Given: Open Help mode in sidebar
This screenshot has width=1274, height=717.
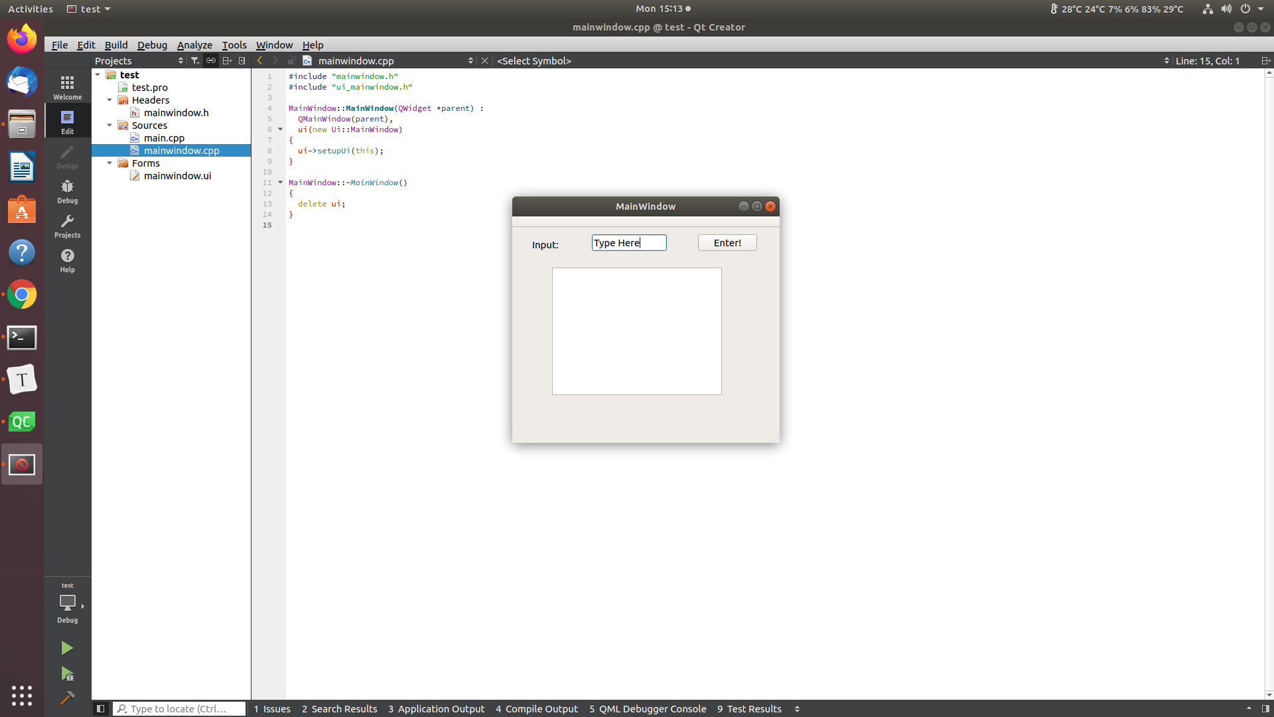Looking at the screenshot, I should coord(67,260).
